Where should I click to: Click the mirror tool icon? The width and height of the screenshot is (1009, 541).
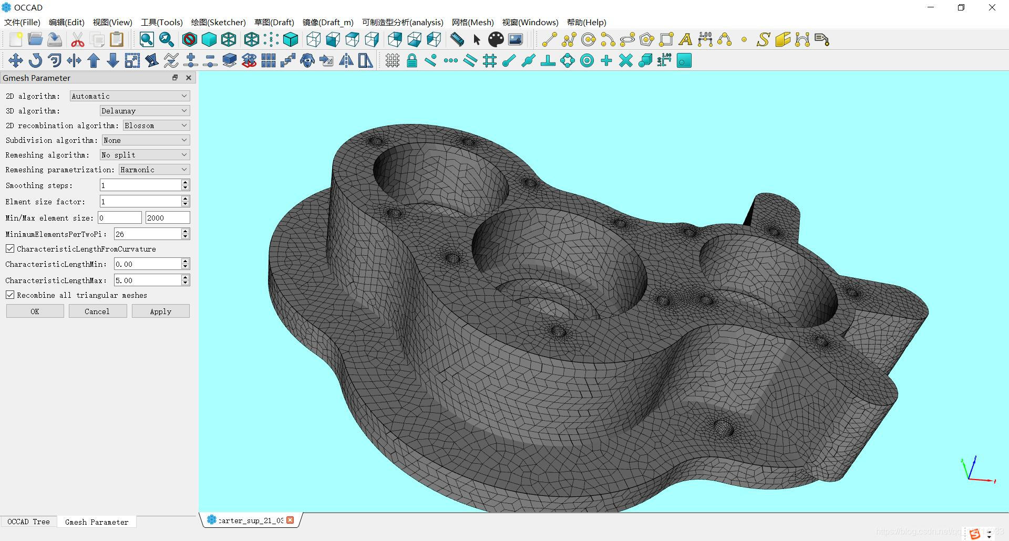(x=346, y=61)
